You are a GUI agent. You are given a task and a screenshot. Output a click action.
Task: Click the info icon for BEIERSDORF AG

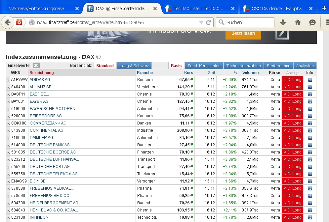[310, 116]
